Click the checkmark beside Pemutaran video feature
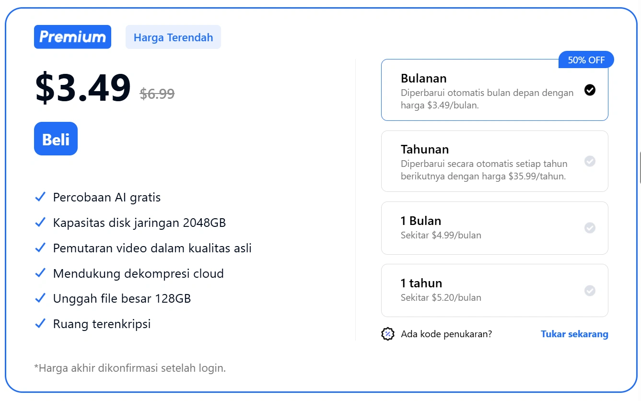The height and width of the screenshot is (401, 641). [40, 248]
